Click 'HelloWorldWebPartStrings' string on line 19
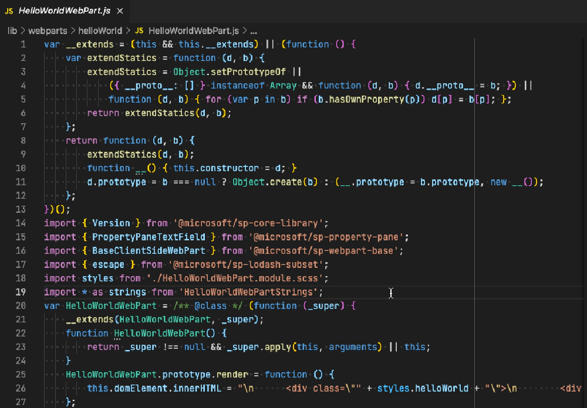This screenshot has width=587, height=408. 248,292
